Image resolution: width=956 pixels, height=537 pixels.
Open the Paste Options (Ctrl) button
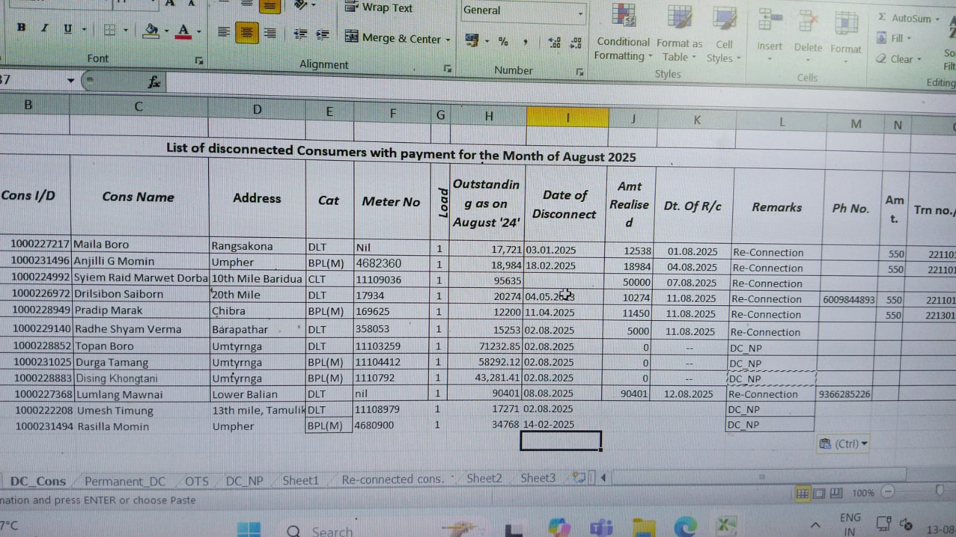[x=842, y=444]
